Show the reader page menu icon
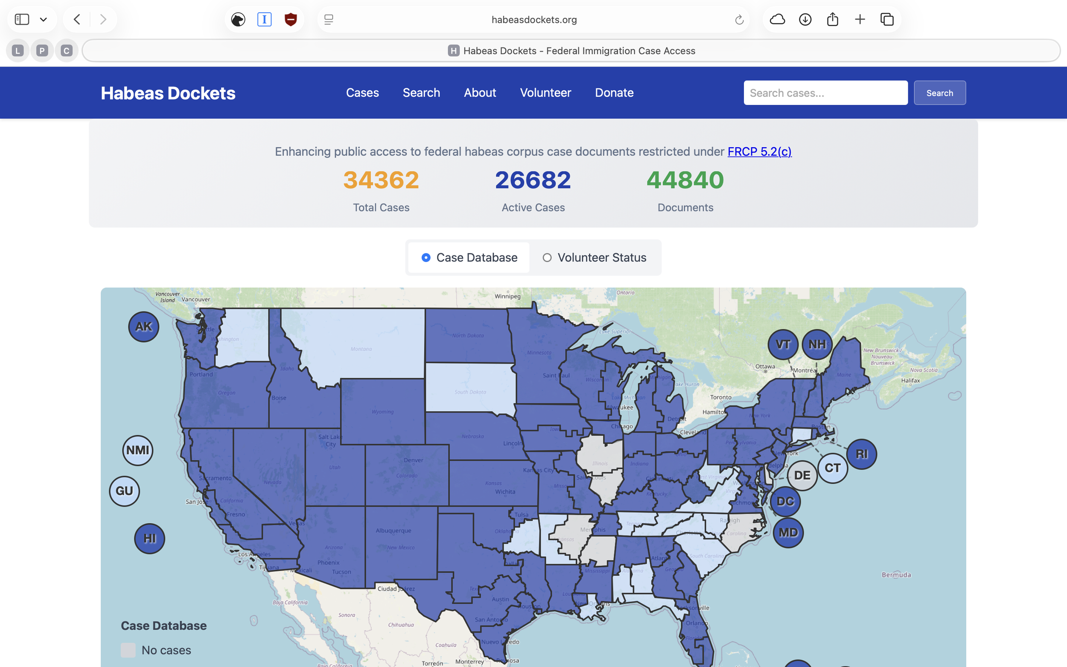 (329, 19)
